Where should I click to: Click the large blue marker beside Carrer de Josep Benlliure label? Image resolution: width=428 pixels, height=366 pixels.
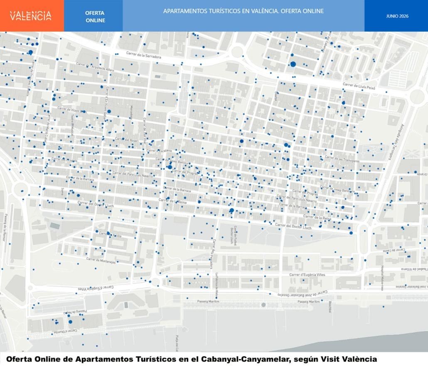pos(170,167)
